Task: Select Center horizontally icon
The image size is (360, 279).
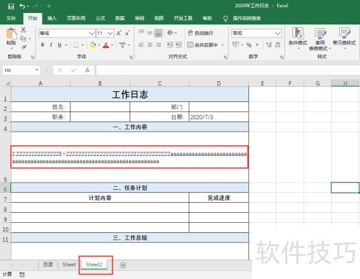Action: point(150,45)
